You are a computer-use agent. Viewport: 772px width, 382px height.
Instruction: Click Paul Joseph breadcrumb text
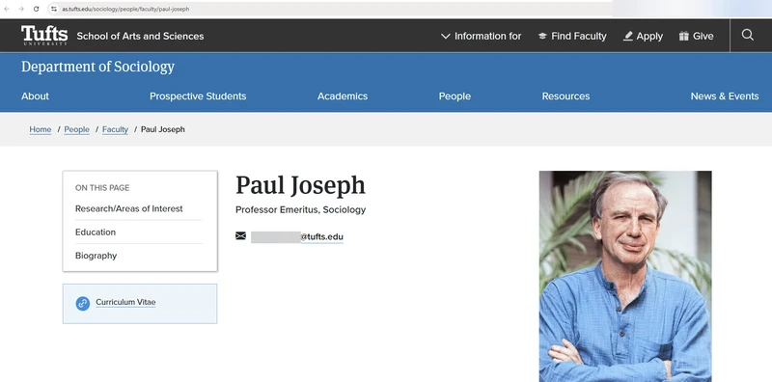(163, 129)
